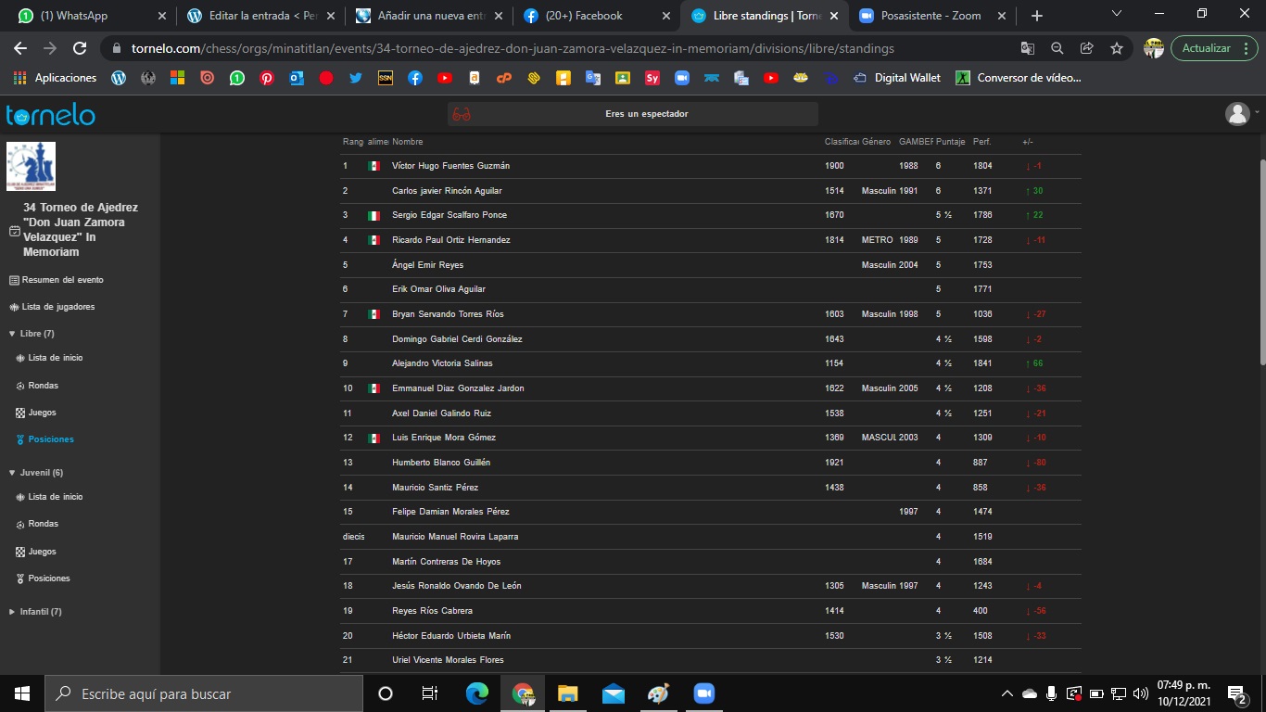Click the translate page icon in address bar
The height and width of the screenshot is (712, 1266).
click(x=1028, y=48)
